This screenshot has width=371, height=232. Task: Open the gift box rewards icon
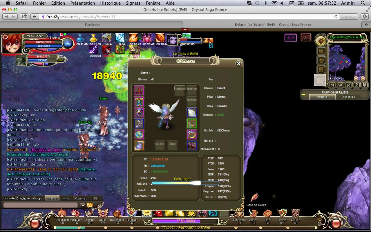pos(321,51)
